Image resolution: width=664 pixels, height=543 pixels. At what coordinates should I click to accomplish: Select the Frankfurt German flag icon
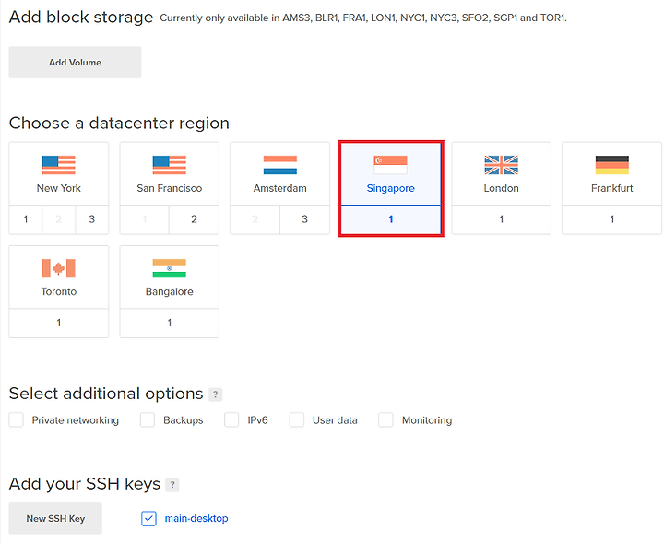point(612,165)
